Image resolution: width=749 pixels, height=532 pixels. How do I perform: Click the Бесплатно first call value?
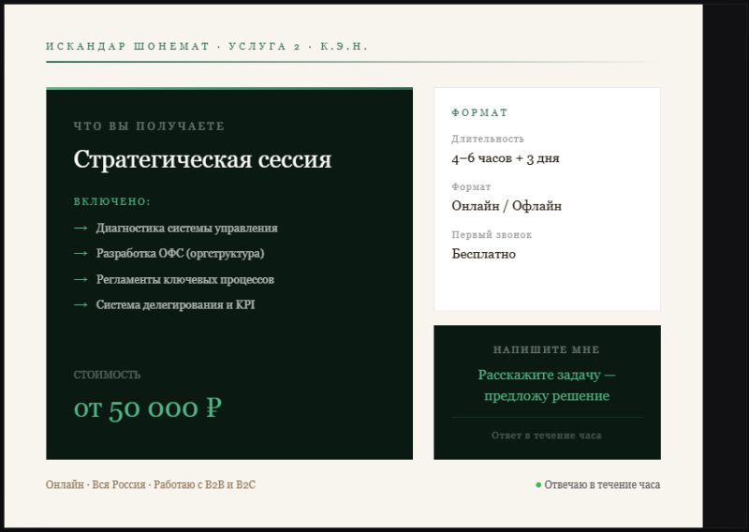click(483, 254)
